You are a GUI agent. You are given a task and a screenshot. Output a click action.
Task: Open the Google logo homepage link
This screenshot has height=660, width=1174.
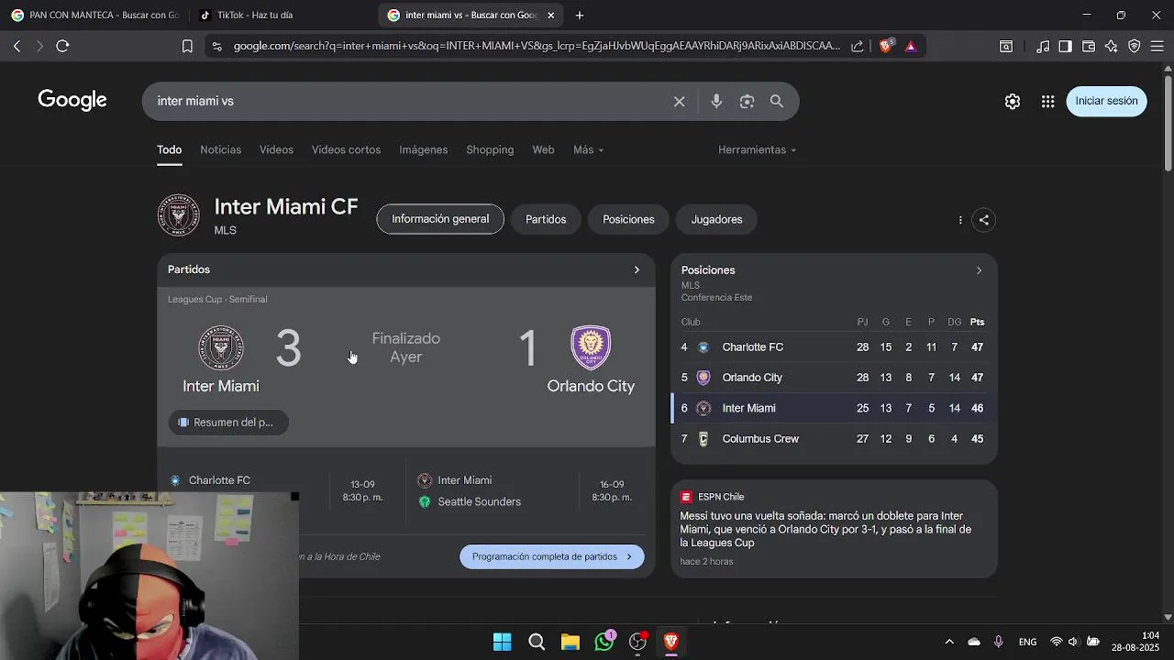[72, 101]
